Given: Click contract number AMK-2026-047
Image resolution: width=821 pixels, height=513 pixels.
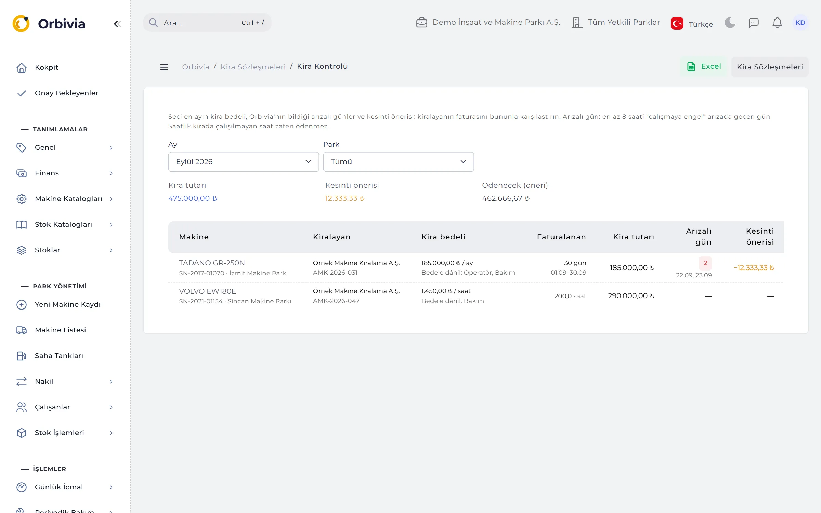Looking at the screenshot, I should click(x=336, y=301).
